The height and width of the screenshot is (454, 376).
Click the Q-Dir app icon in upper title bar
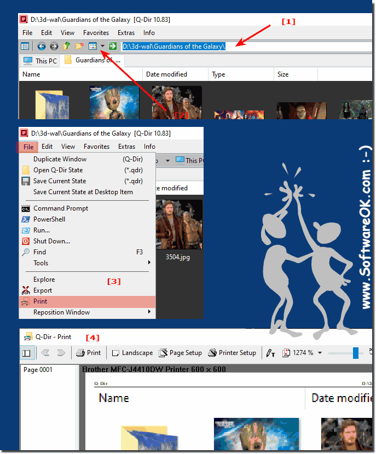tap(24, 19)
